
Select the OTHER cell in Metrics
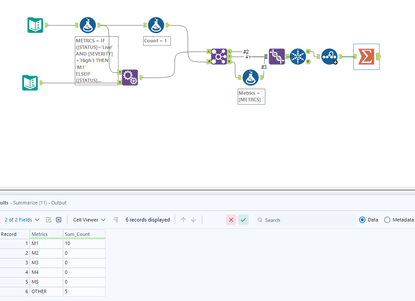tap(46, 291)
